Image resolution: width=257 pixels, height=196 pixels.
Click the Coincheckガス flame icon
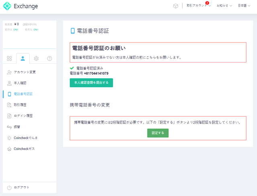coord(9,149)
